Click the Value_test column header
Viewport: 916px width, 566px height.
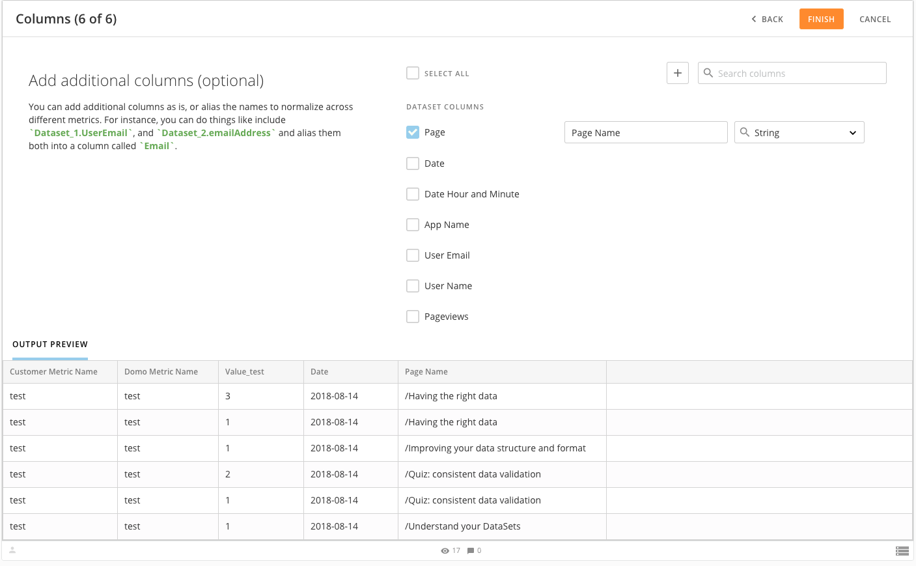point(245,372)
